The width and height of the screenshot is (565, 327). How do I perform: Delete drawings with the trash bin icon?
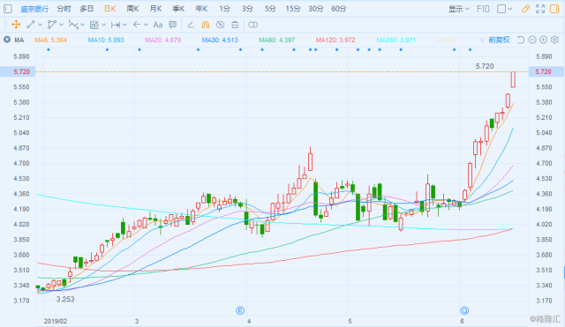pyautogui.click(x=235, y=25)
